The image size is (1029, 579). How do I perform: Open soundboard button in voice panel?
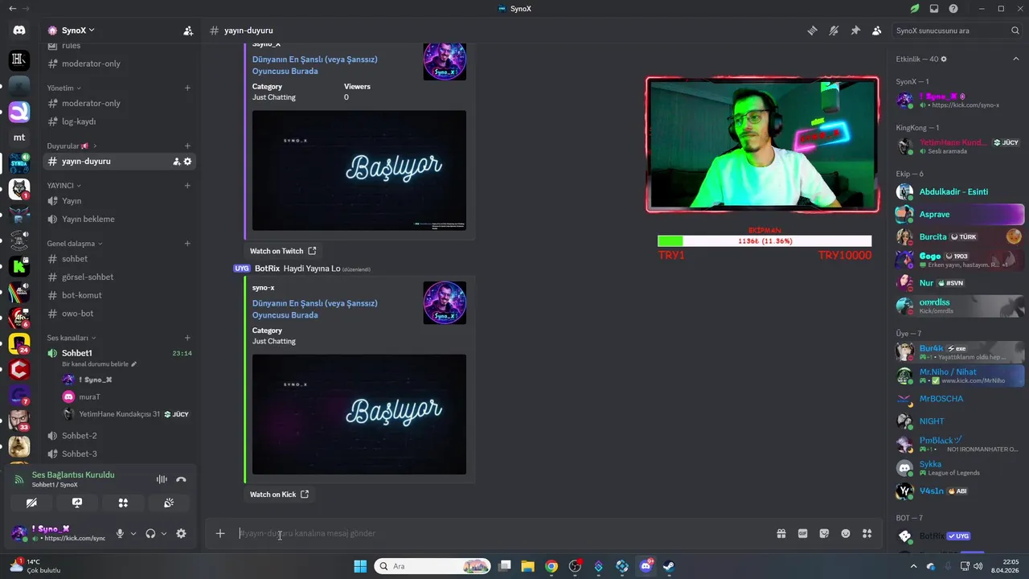[169, 503]
